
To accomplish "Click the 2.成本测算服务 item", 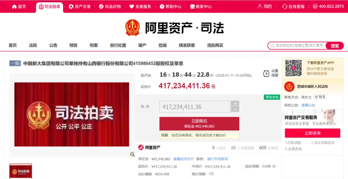I will tap(323, 143).
